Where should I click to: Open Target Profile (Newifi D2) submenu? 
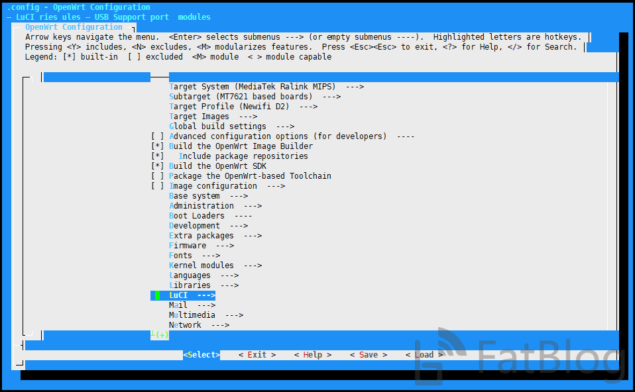(243, 107)
